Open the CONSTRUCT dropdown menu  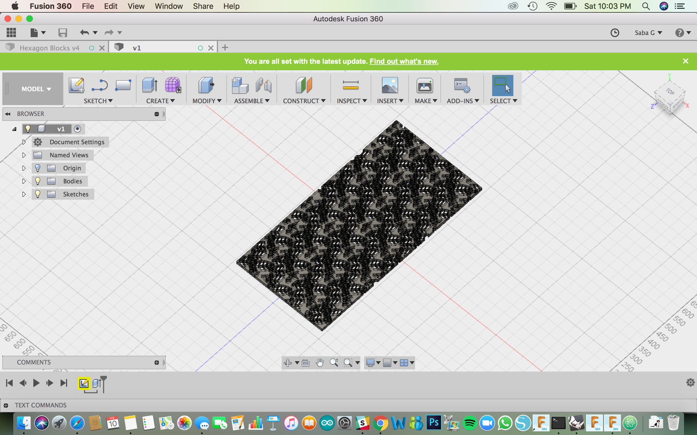(304, 101)
